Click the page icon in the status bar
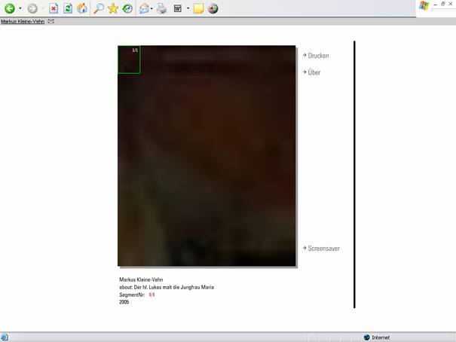Screen dimensions: 456x342 (4, 337)
